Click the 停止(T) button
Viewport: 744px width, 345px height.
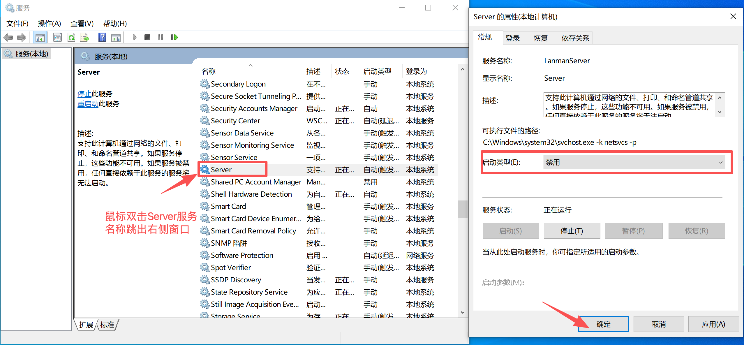pos(572,231)
